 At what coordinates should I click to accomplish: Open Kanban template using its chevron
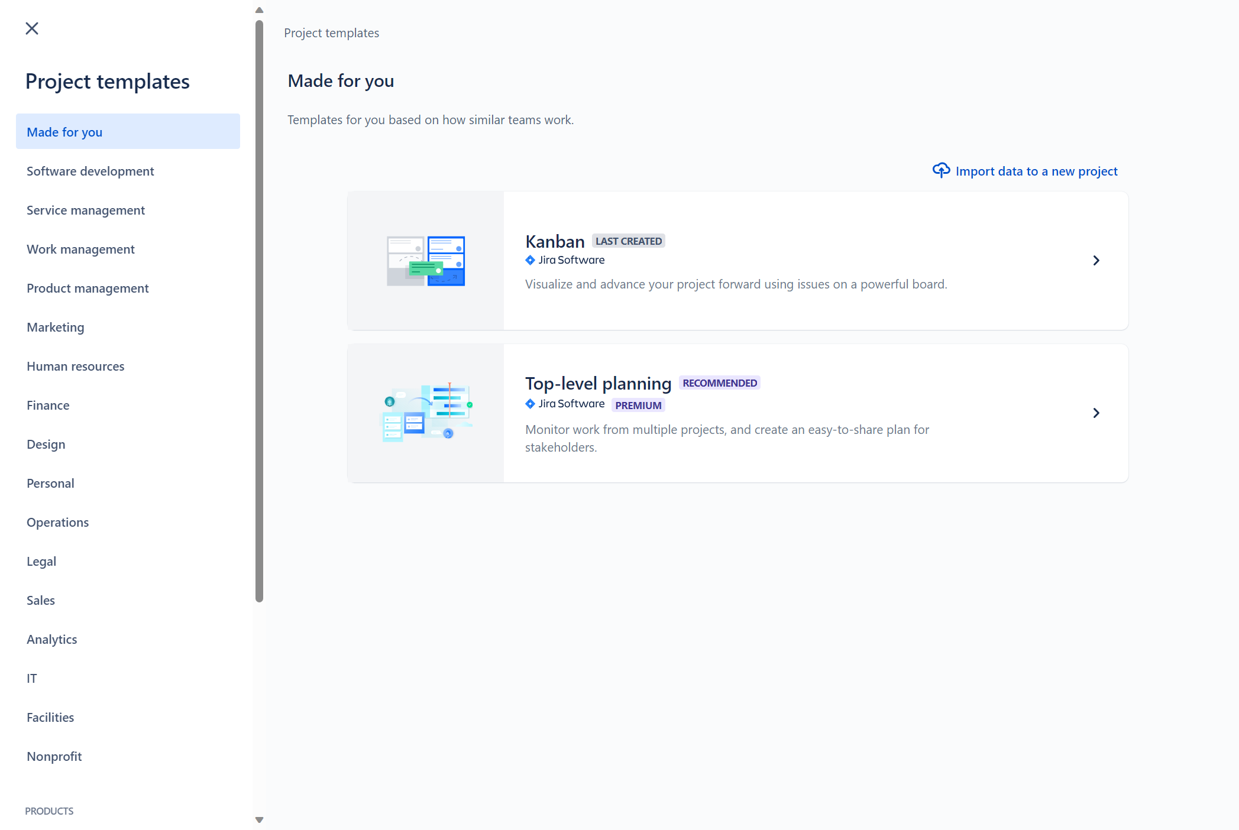pyautogui.click(x=1096, y=260)
